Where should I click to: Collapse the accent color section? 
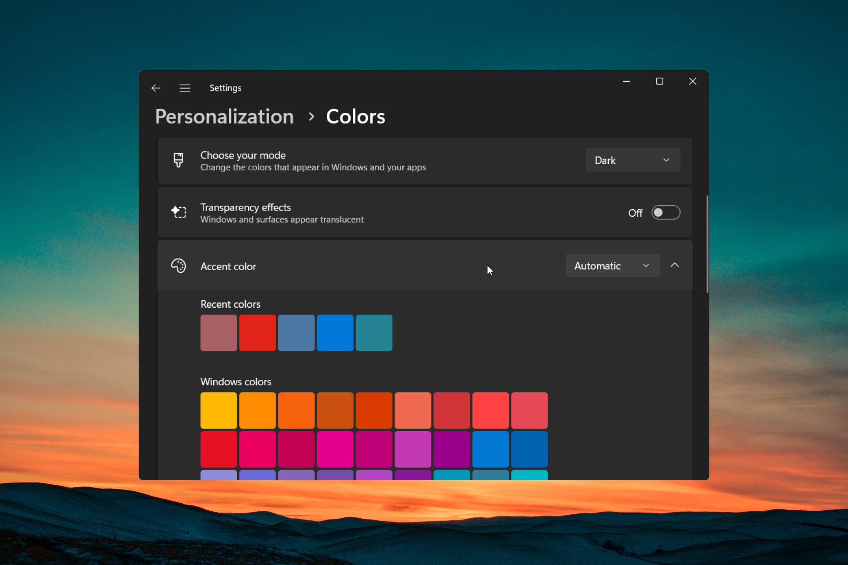[674, 265]
